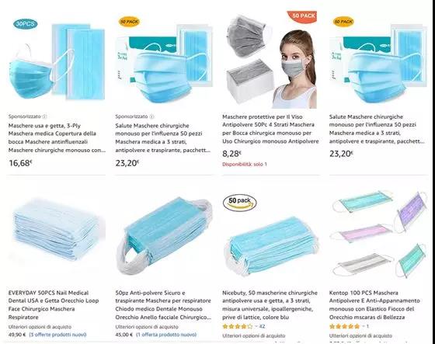This screenshot has width=435, height=344.
Task: Open the gray mask with woman product image
Action: click(271, 60)
